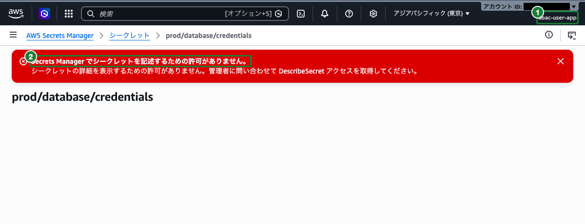Open the AWS home logo
The width and height of the screenshot is (585, 224).
click(16, 14)
